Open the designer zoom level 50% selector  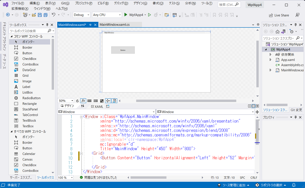coord(65,101)
